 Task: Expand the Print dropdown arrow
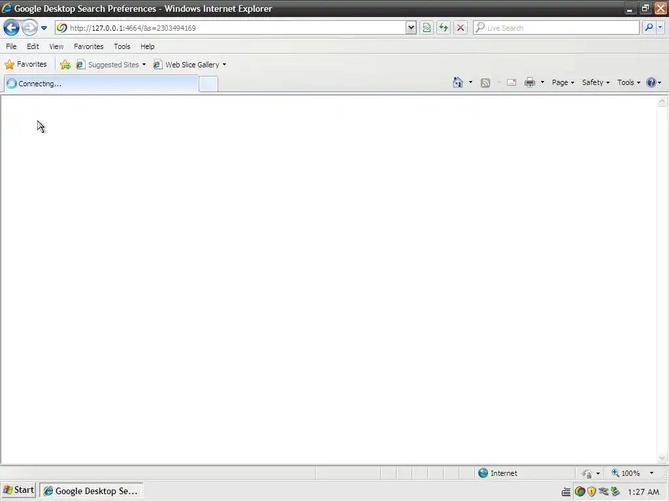[542, 82]
